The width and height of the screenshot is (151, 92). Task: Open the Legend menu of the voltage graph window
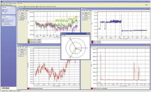click(26, 11)
